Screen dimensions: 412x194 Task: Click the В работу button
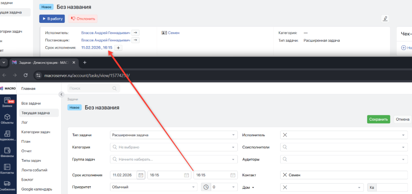tap(52, 19)
